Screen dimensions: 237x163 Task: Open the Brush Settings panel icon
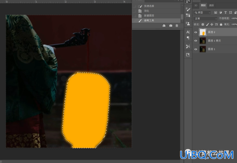click(188, 9)
